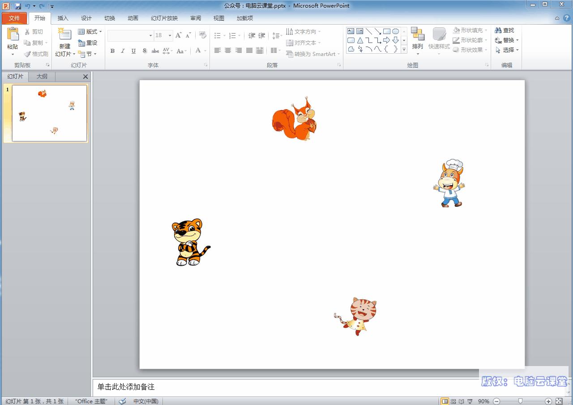
Task: Select the isosceles triangle shape in gallery
Action: coord(360,40)
